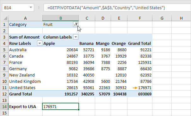Screen dimensions: 191x116
Task: Click the Grand Total row label in A12
Action: (26, 94)
